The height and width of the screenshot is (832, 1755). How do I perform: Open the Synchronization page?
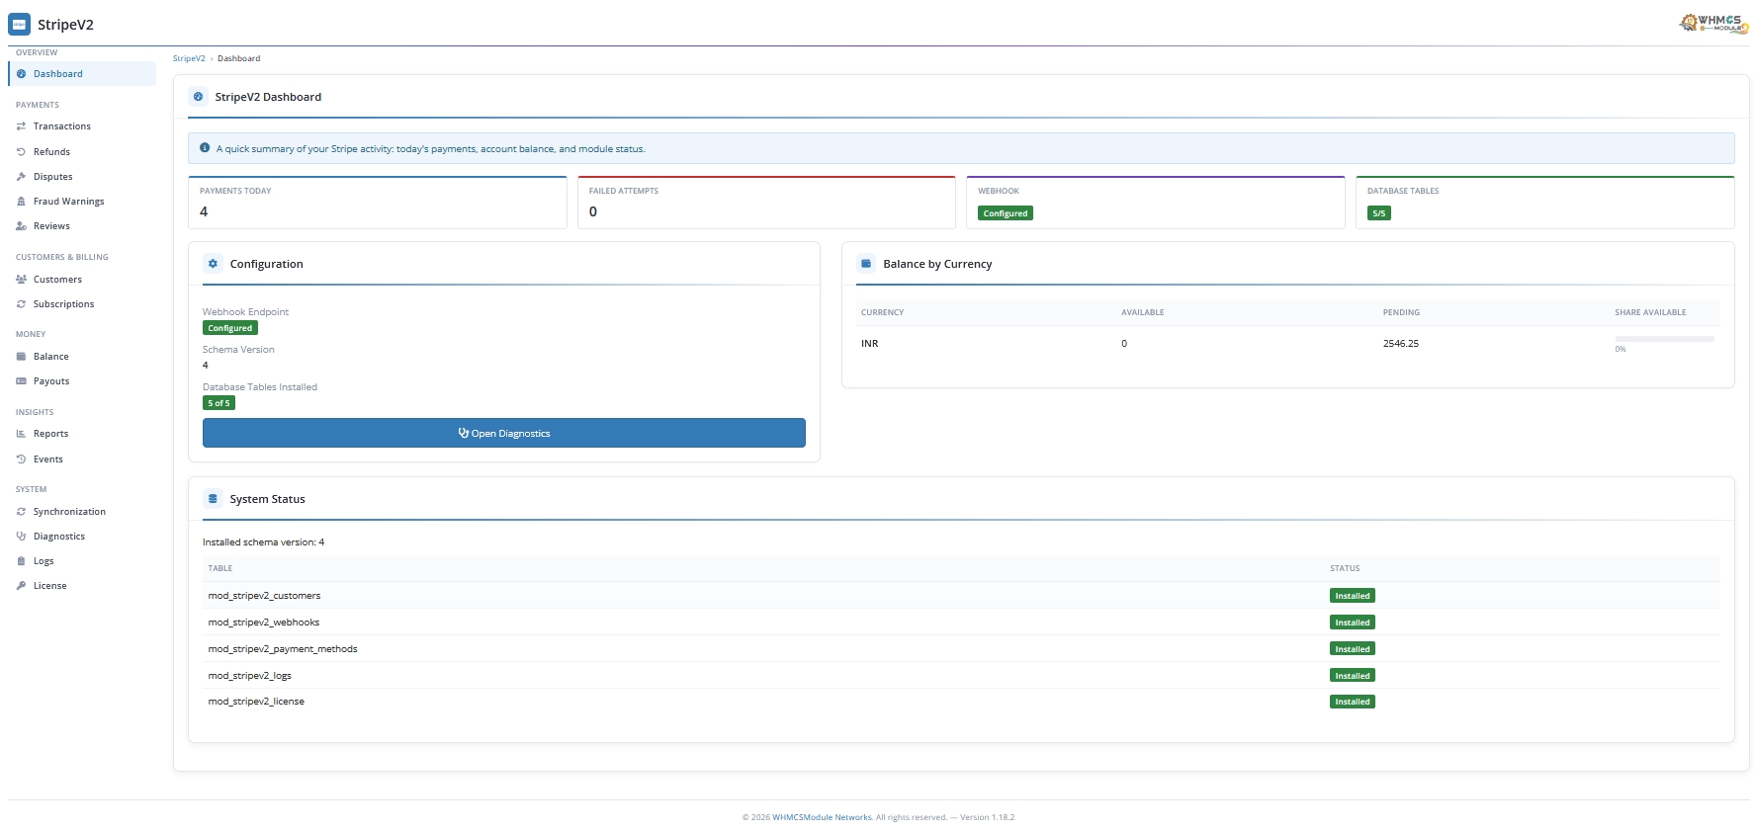[x=82, y=512]
